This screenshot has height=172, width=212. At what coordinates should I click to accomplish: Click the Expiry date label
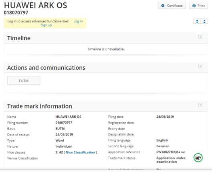click(116, 129)
